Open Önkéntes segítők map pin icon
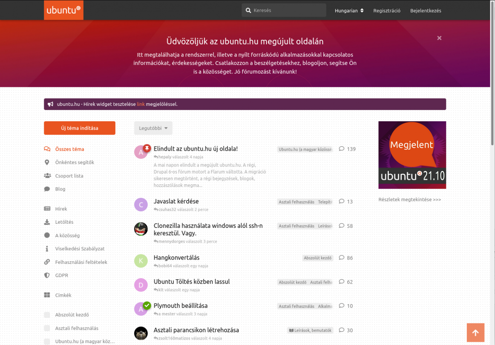Screen dimensions: 495x345 click(x=47, y=163)
